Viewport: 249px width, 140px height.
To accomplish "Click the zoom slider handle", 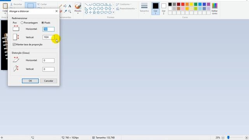I will click(228, 137).
